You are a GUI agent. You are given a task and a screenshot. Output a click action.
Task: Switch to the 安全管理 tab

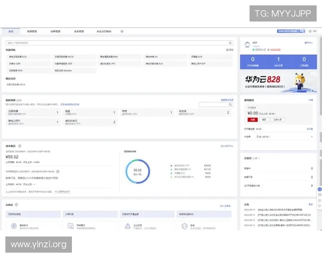coord(78,32)
